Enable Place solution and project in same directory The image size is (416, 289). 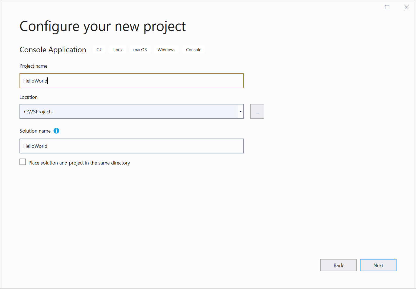[x=23, y=162]
